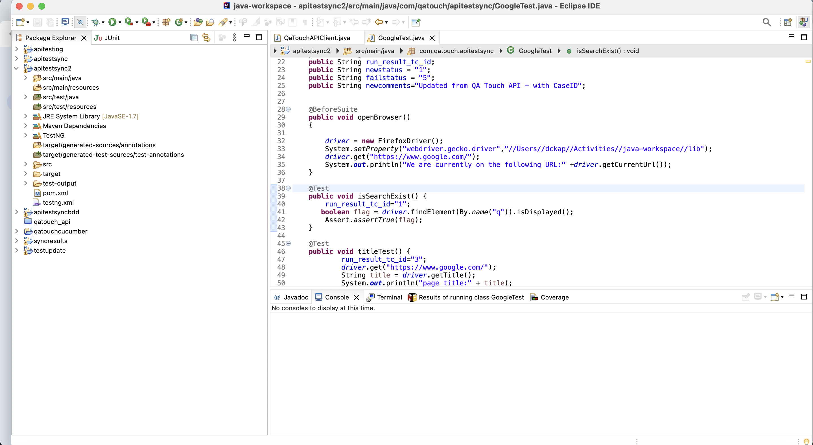The image size is (813, 445).
Task: Open the Open Console dropdown arrow
Action: 782,298
